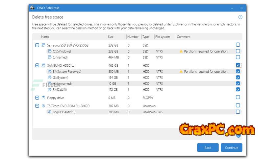Viewport: 275px width, 159px height.
Task: Click the help question mark icon
Action: (240, 17)
